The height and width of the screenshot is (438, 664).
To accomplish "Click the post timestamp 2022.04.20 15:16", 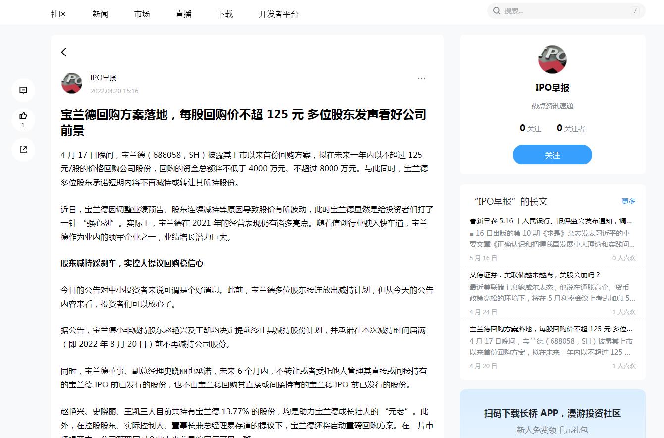I will tap(114, 91).
